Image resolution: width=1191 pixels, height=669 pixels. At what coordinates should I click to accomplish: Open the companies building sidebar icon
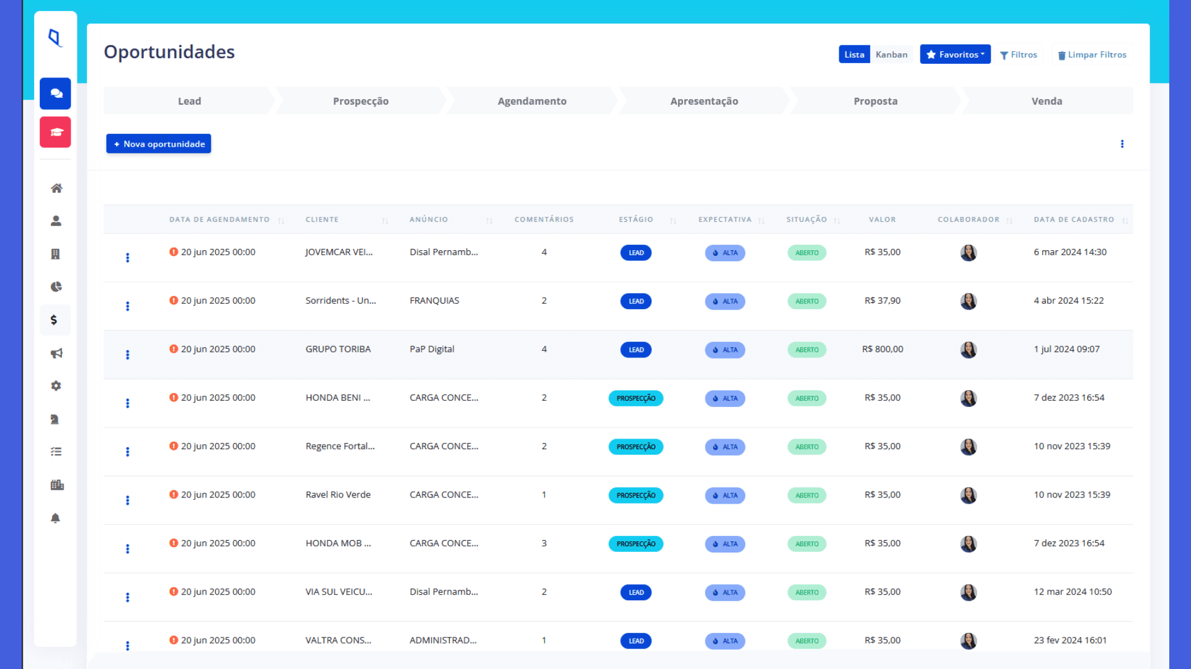(x=56, y=254)
